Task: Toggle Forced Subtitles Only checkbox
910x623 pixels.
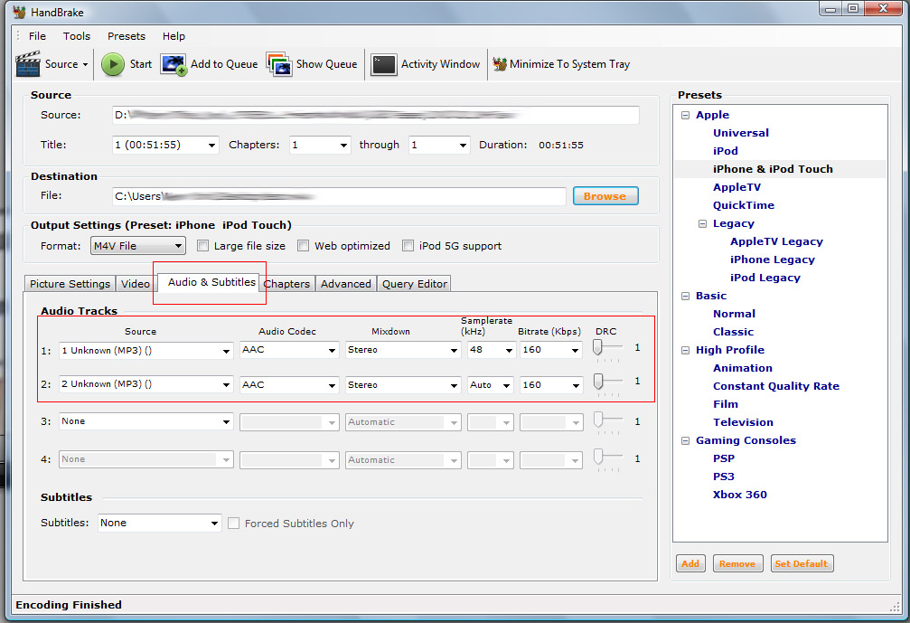Action: click(x=233, y=524)
